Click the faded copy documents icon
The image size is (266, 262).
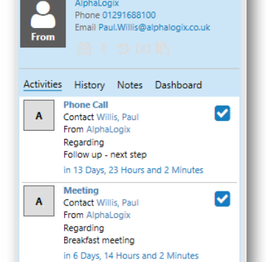[163, 48]
